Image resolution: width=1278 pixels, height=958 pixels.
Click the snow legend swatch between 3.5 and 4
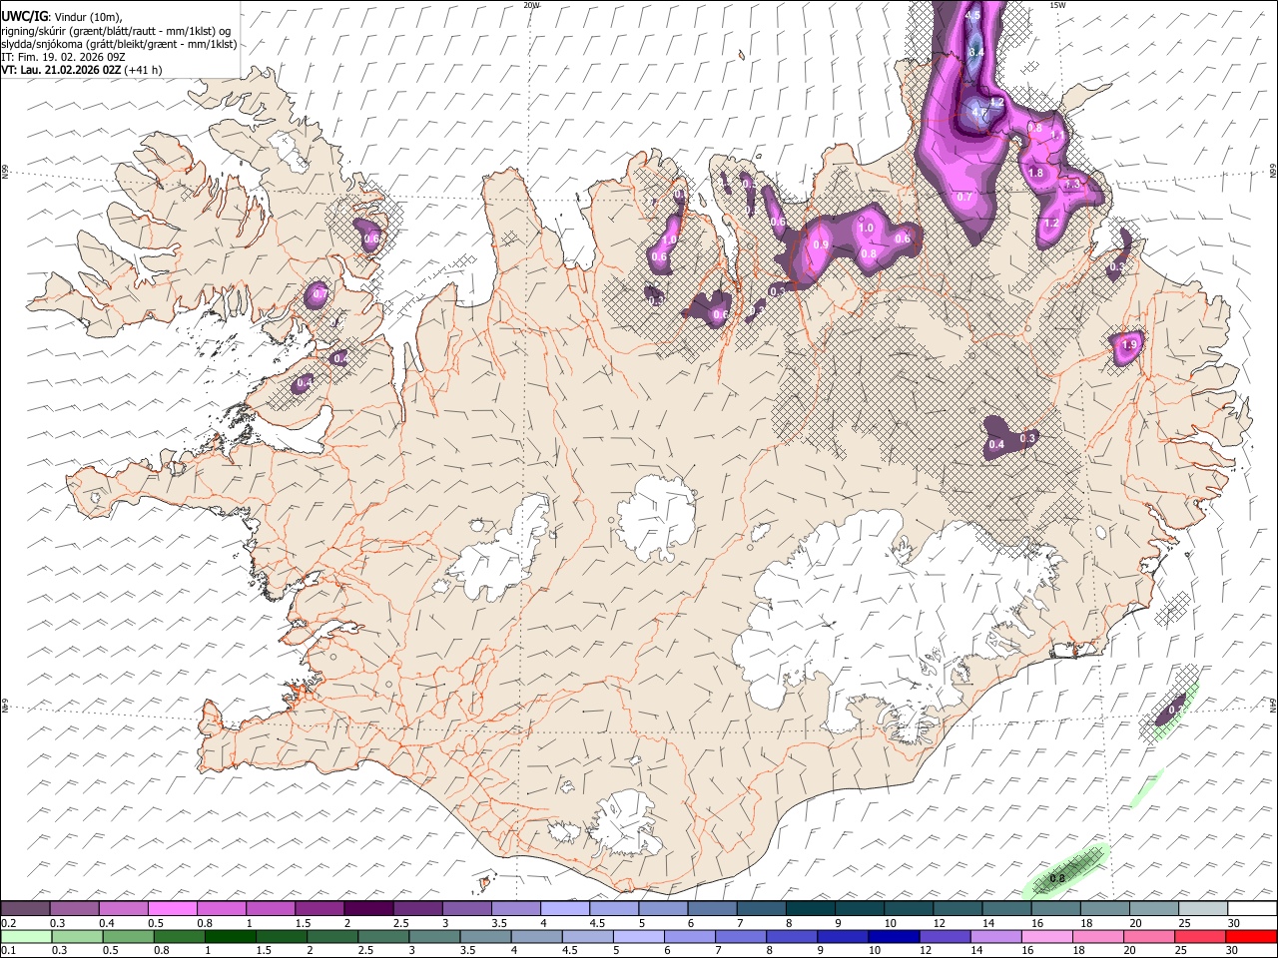(514, 909)
